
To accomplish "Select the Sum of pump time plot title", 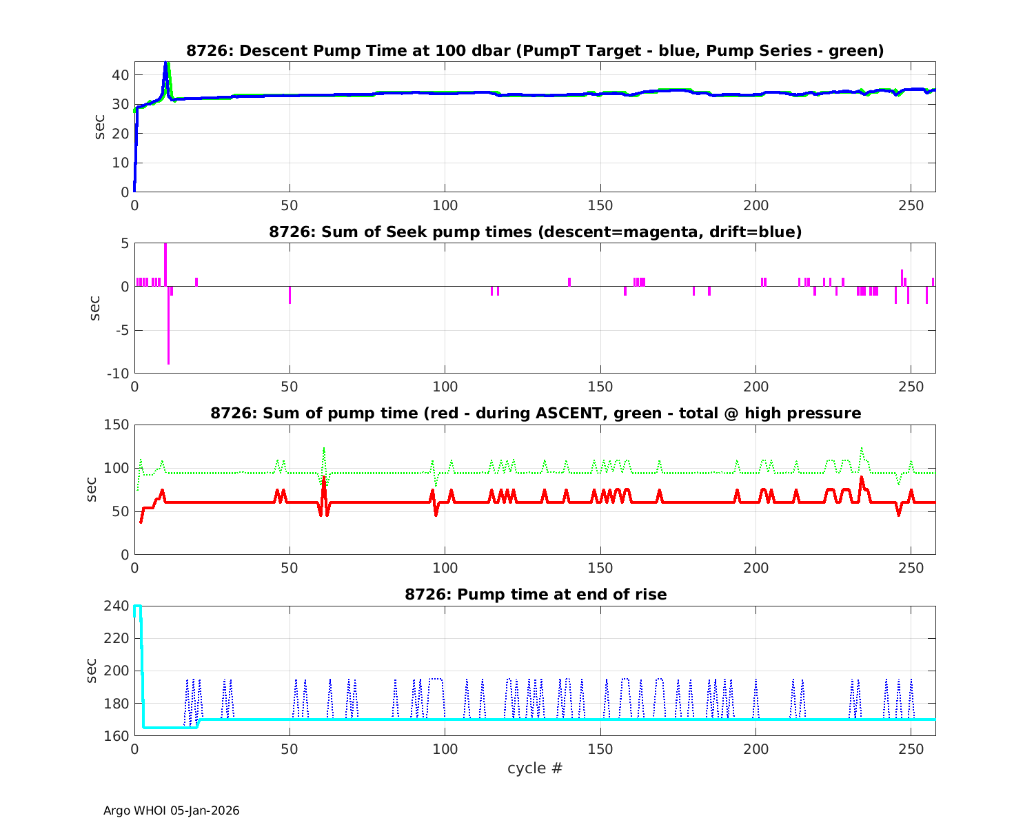I will (535, 413).
